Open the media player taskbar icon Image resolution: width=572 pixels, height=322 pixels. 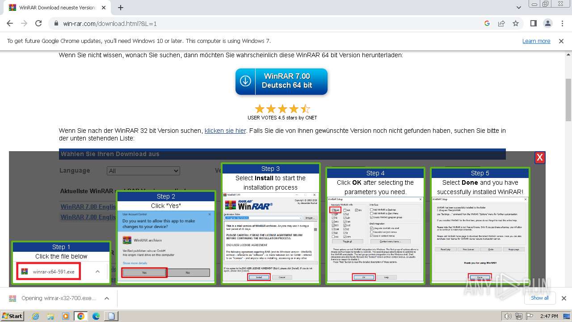coord(66,316)
